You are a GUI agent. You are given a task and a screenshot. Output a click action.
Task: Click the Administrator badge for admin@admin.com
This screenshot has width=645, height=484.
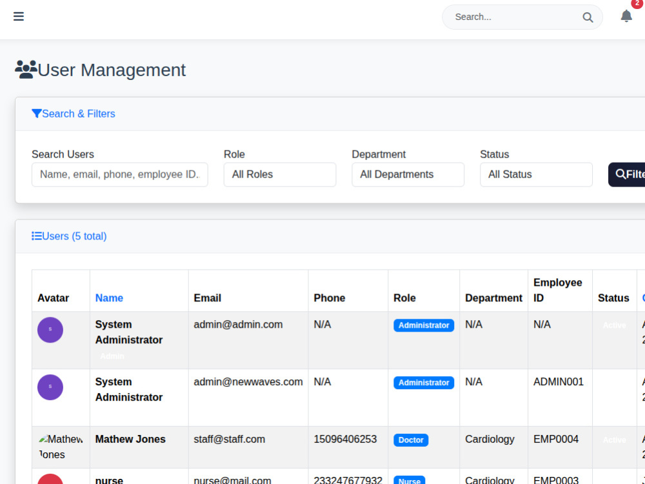[424, 325]
